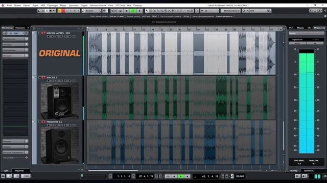Viewport: 327px width, 183px height.
Task: Open the Помощь menu
Action: click(137, 6)
